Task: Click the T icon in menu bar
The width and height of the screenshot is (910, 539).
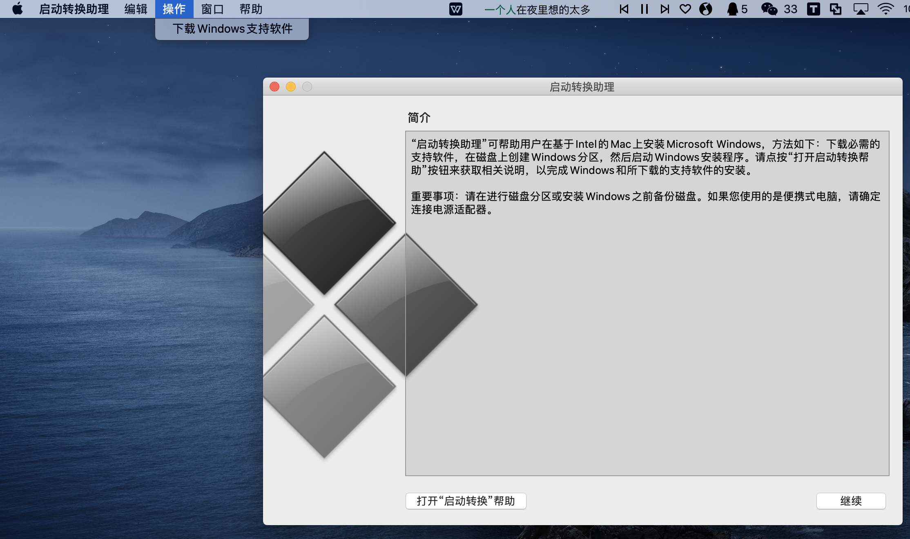Action: click(814, 9)
